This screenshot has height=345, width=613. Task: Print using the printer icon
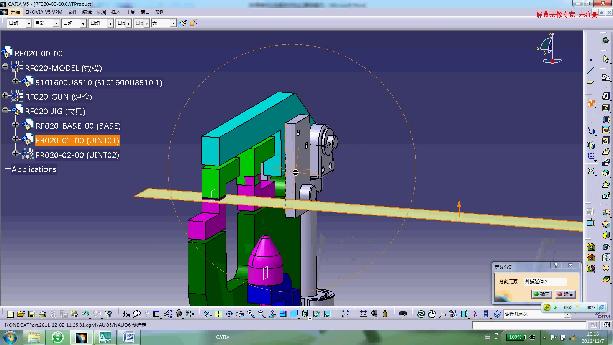[43, 314]
